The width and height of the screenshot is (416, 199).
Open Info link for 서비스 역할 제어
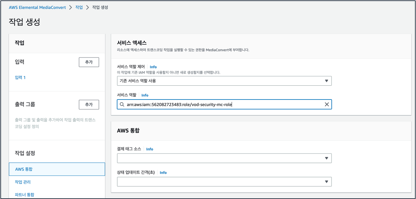click(x=153, y=67)
